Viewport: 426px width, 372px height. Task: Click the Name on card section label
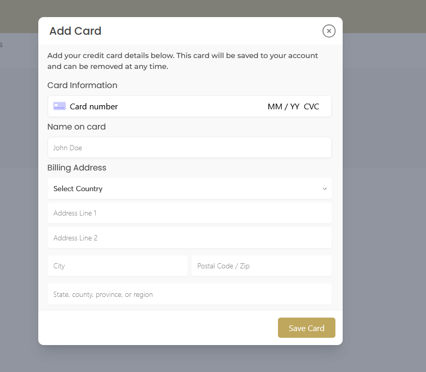click(76, 126)
